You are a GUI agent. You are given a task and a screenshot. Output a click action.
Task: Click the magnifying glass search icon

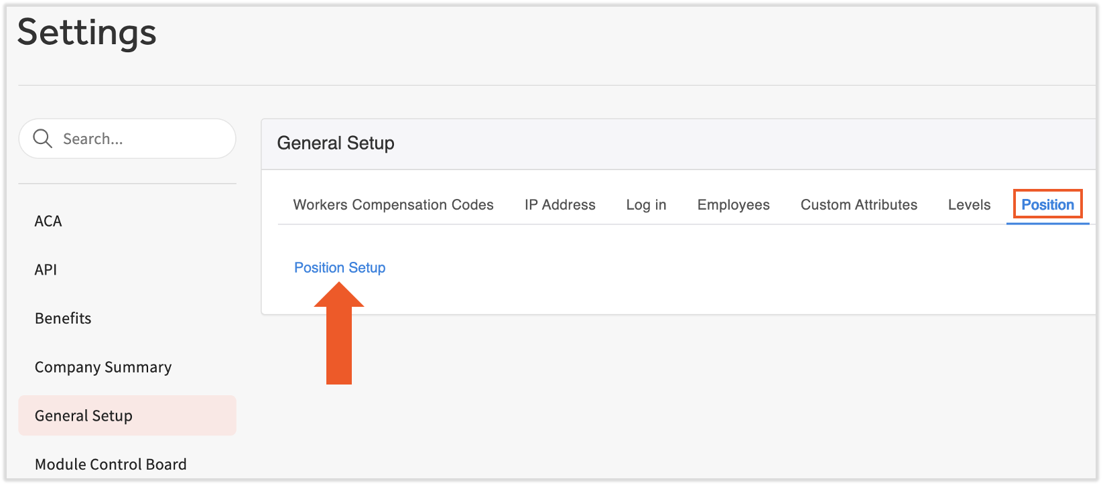[43, 139]
